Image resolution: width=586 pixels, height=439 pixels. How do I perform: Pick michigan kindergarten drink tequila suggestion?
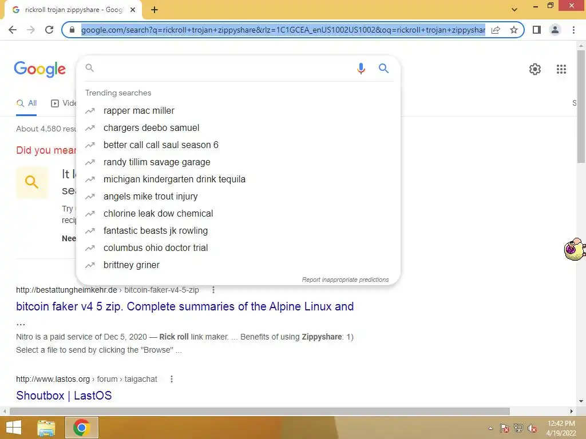coord(238,179)
